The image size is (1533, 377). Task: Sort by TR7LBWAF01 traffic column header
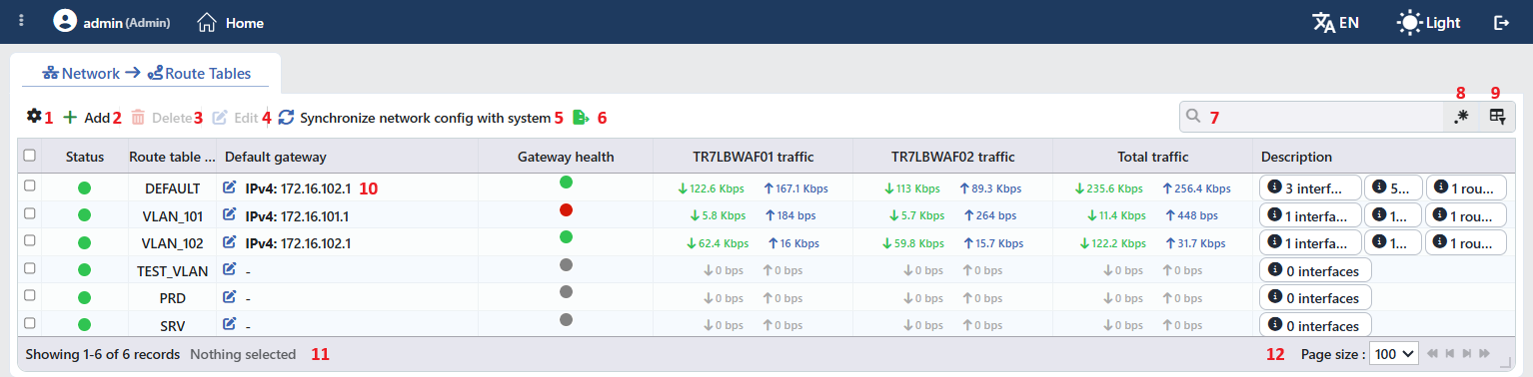[753, 157]
